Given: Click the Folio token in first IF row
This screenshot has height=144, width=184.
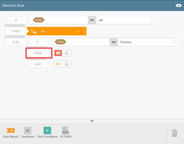Looking at the screenshot, I should pos(39,20).
